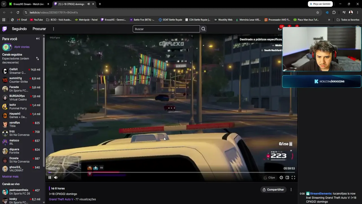This screenshot has height=204, width=362.
Task: Click the Hayashii channel avatar
Action: [5, 115]
